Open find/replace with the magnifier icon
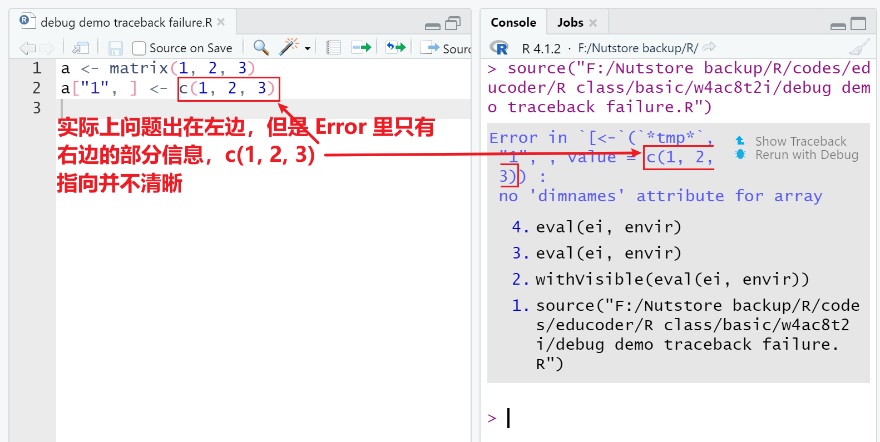880x442 pixels. tap(261, 48)
